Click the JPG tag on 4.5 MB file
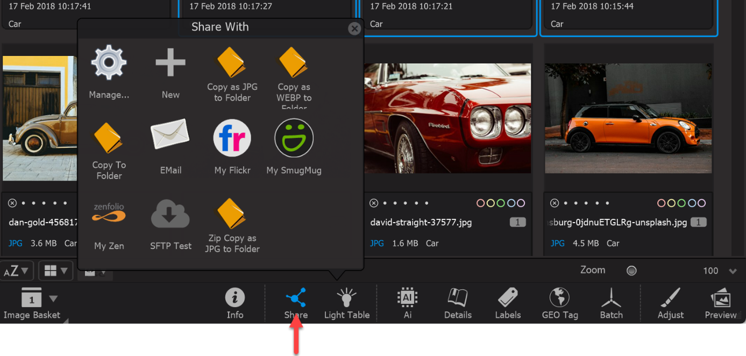The width and height of the screenshot is (746, 356). [x=558, y=243]
